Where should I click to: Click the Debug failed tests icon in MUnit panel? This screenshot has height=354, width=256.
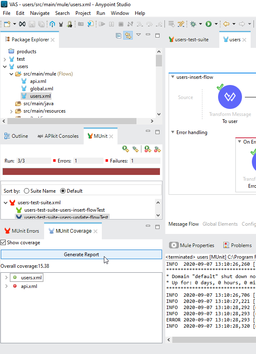(157, 149)
